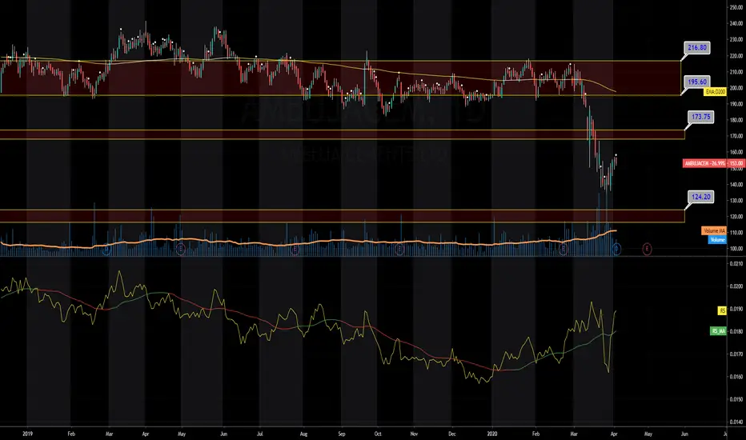
Task: Click the 2019 label on time axis
Action: [27, 434]
